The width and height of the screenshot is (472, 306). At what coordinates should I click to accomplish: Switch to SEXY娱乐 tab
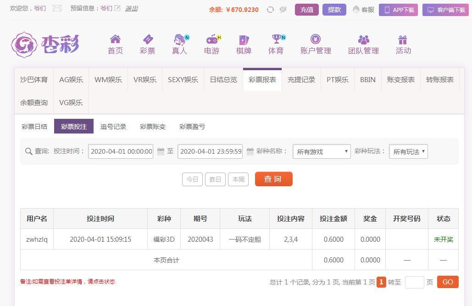click(183, 79)
